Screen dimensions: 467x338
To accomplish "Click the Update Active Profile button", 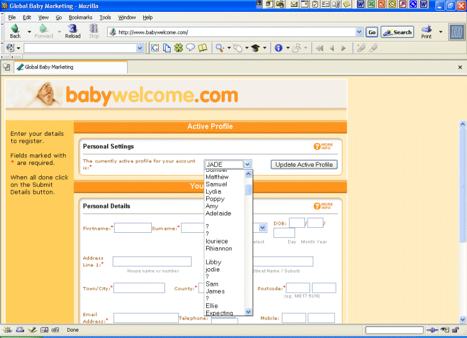I will 304,164.
